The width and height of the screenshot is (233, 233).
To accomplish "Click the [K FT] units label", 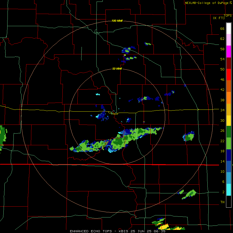I will pyautogui.click(x=219, y=18).
